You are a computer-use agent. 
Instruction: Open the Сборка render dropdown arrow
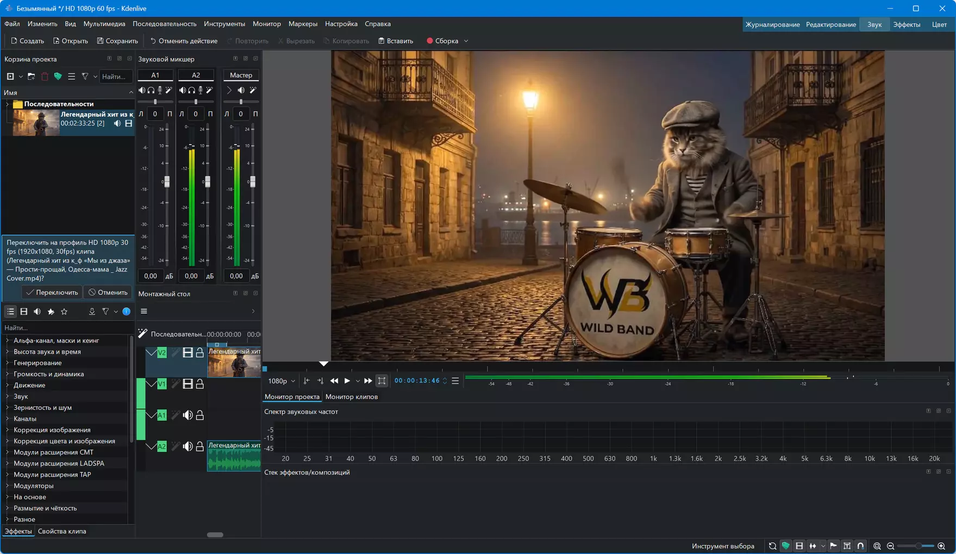[x=466, y=41]
